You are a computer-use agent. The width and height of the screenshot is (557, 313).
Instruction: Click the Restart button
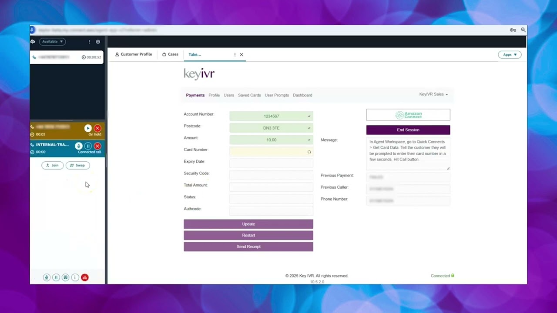tap(248, 235)
